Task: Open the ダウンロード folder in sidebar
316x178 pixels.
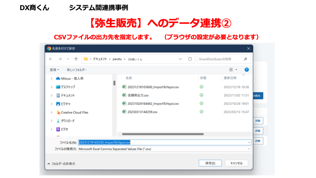Action: tap(68, 121)
